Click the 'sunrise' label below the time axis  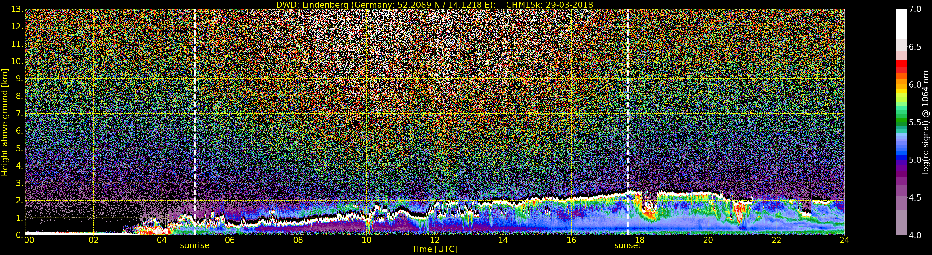point(195,246)
